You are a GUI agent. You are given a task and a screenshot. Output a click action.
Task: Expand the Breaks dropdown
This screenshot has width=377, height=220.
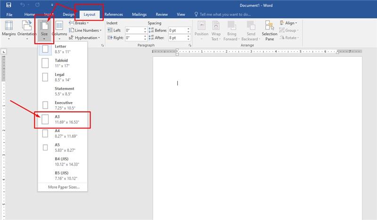[x=79, y=23]
